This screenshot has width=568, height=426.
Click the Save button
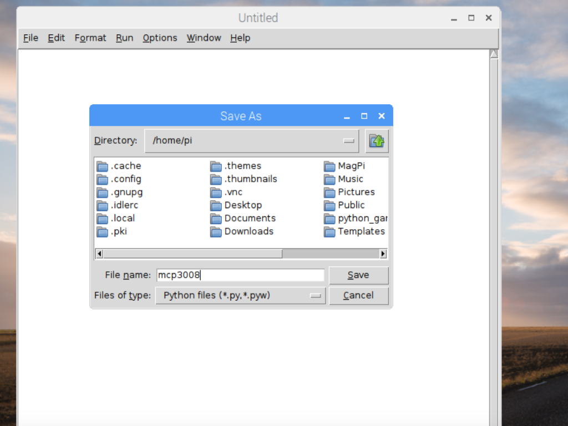point(359,275)
